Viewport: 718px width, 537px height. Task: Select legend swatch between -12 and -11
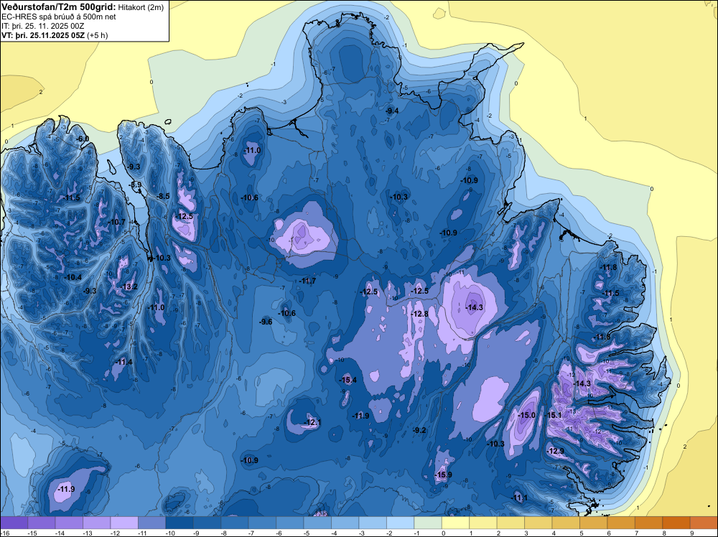tap(124, 523)
